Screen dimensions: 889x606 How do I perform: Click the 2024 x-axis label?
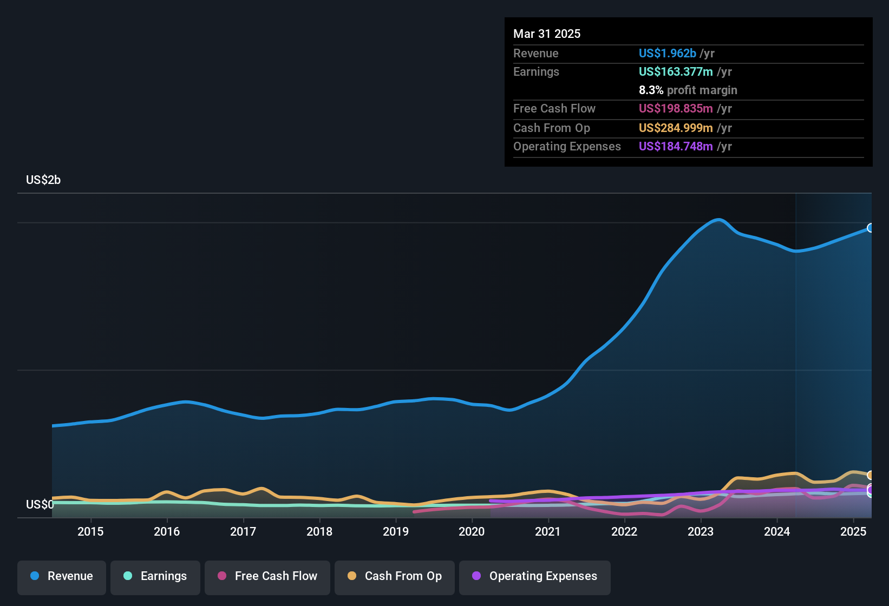click(x=777, y=532)
